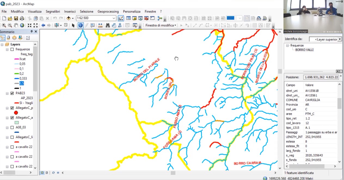Turn on the A08_03 layer checkbox
This screenshot has height=180, width=344.
[x=12, y=127]
